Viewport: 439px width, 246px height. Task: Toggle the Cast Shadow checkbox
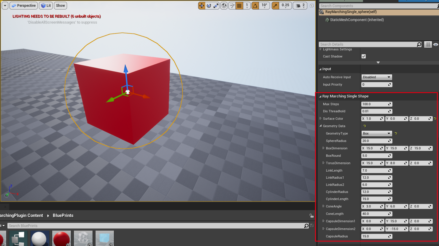pos(364,56)
